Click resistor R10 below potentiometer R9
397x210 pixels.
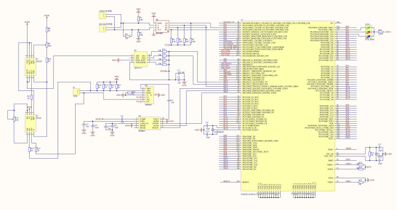point(47,60)
